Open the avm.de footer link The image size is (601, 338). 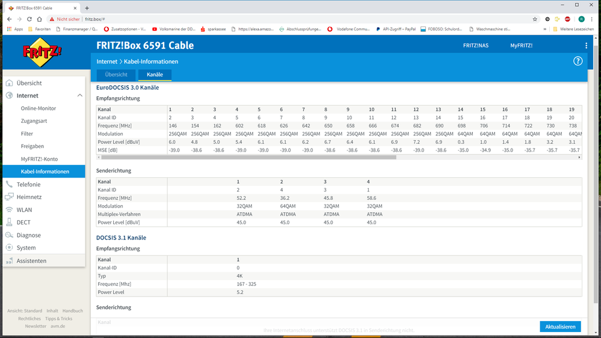(x=58, y=326)
